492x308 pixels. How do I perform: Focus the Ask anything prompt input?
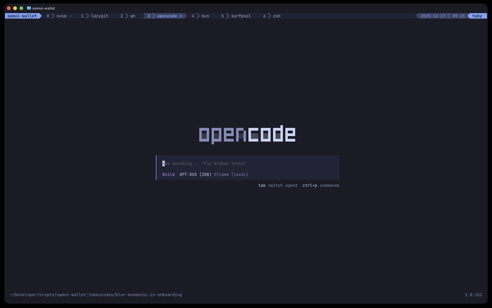click(248, 163)
